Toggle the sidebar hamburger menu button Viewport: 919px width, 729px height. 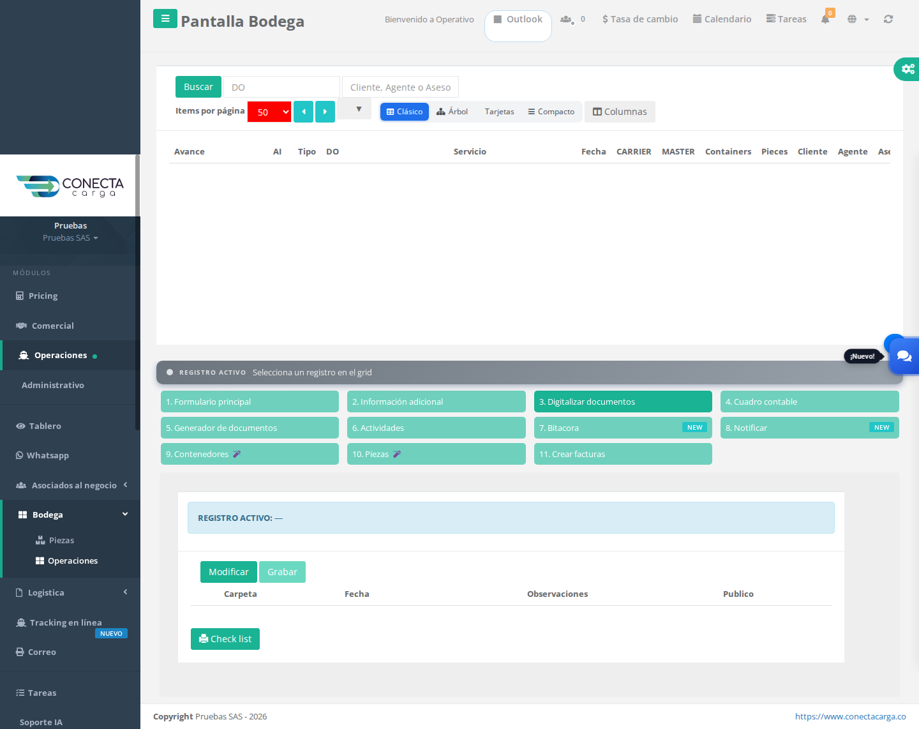point(165,19)
